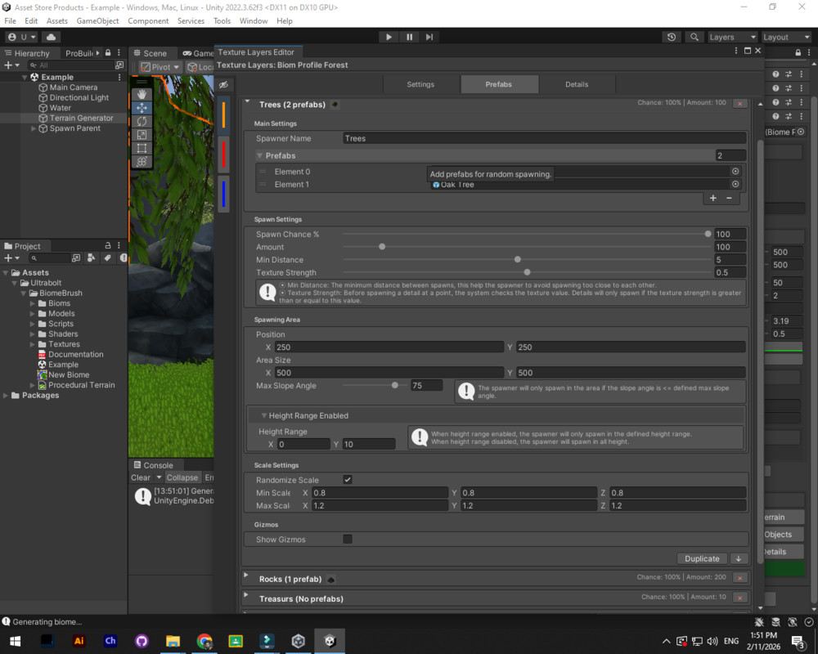This screenshot has width=818, height=654.
Task: Select the Rect tool in Scene toolbar
Action: [142, 149]
